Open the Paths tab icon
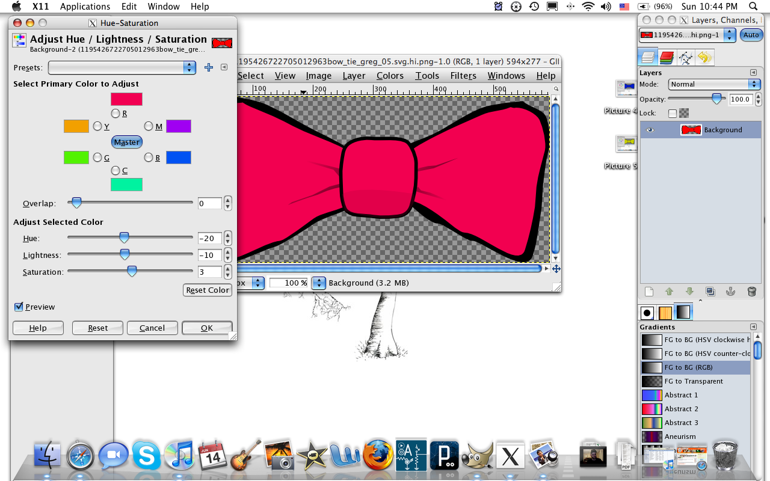The image size is (770, 481). coord(685,58)
